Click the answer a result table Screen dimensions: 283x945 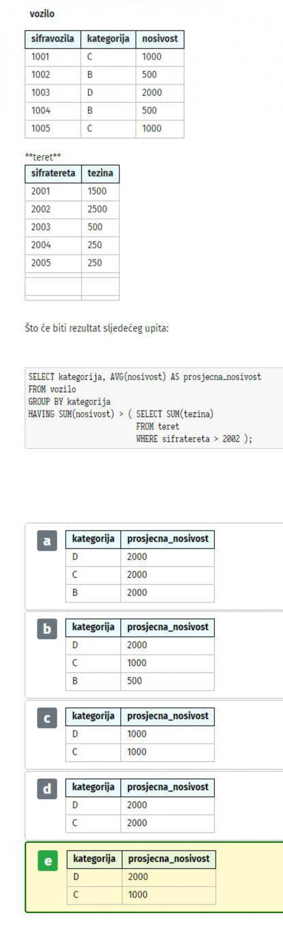(140, 566)
